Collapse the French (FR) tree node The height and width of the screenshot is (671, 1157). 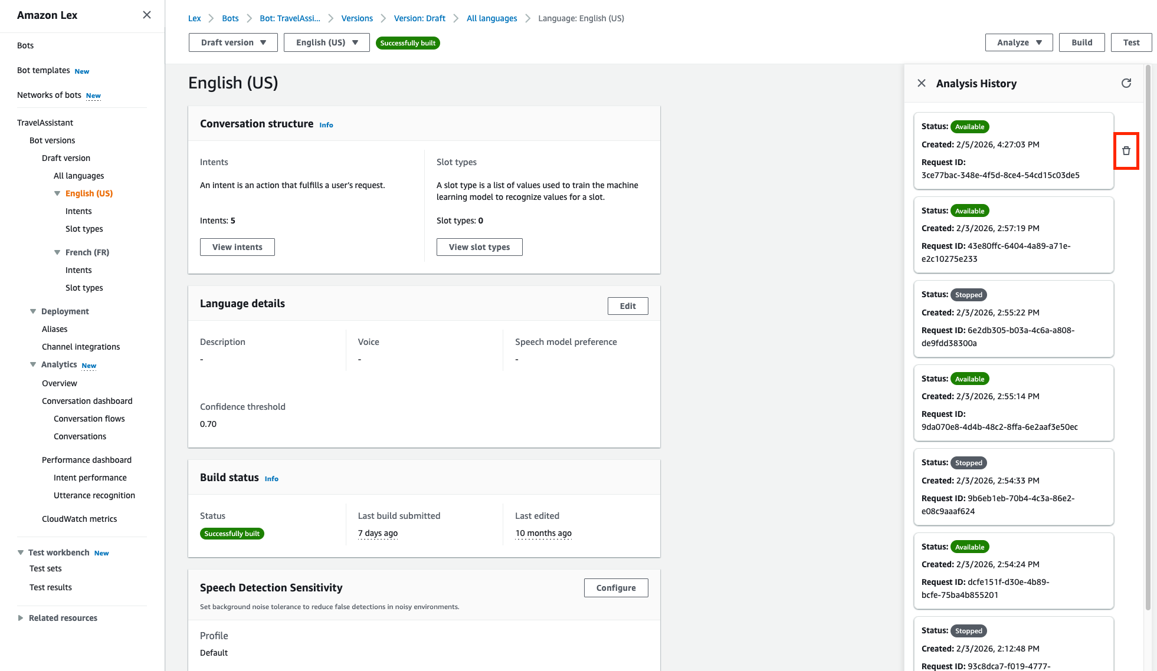57,252
